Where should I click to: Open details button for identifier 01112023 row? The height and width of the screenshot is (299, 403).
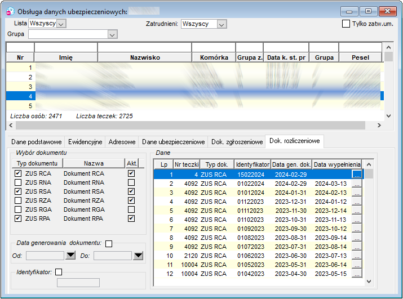coord(357,211)
